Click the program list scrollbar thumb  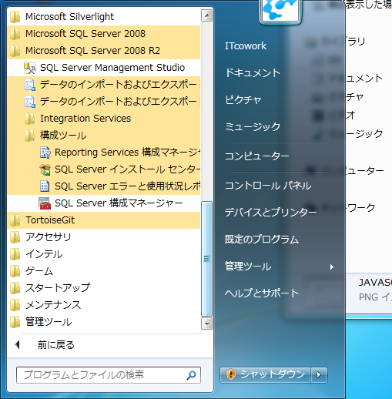point(206,259)
